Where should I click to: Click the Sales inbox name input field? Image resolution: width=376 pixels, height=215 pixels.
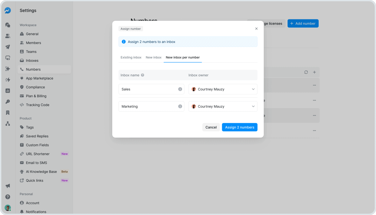tap(147, 89)
